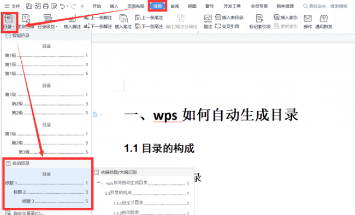
Task: Click the magnifier search icon
Action: tap(305, 6)
